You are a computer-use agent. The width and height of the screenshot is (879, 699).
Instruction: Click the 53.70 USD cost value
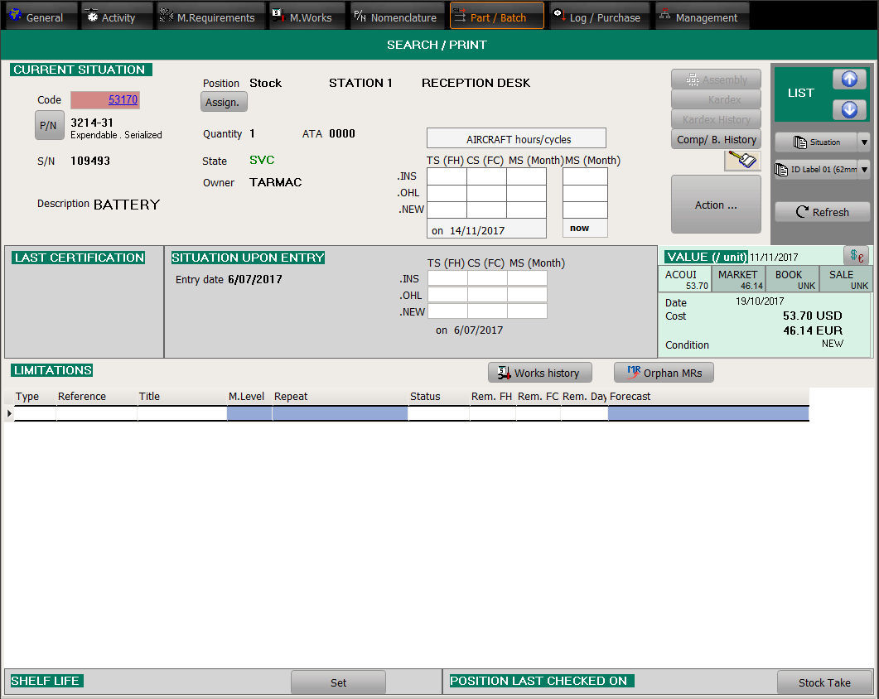(x=812, y=316)
